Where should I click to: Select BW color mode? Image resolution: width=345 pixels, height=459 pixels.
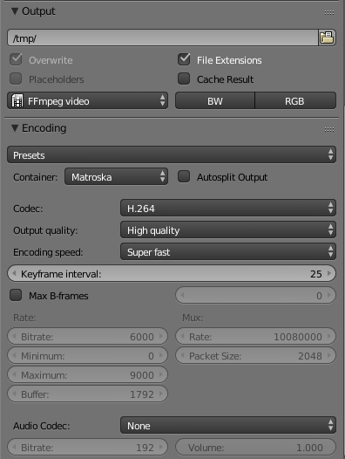(x=215, y=100)
